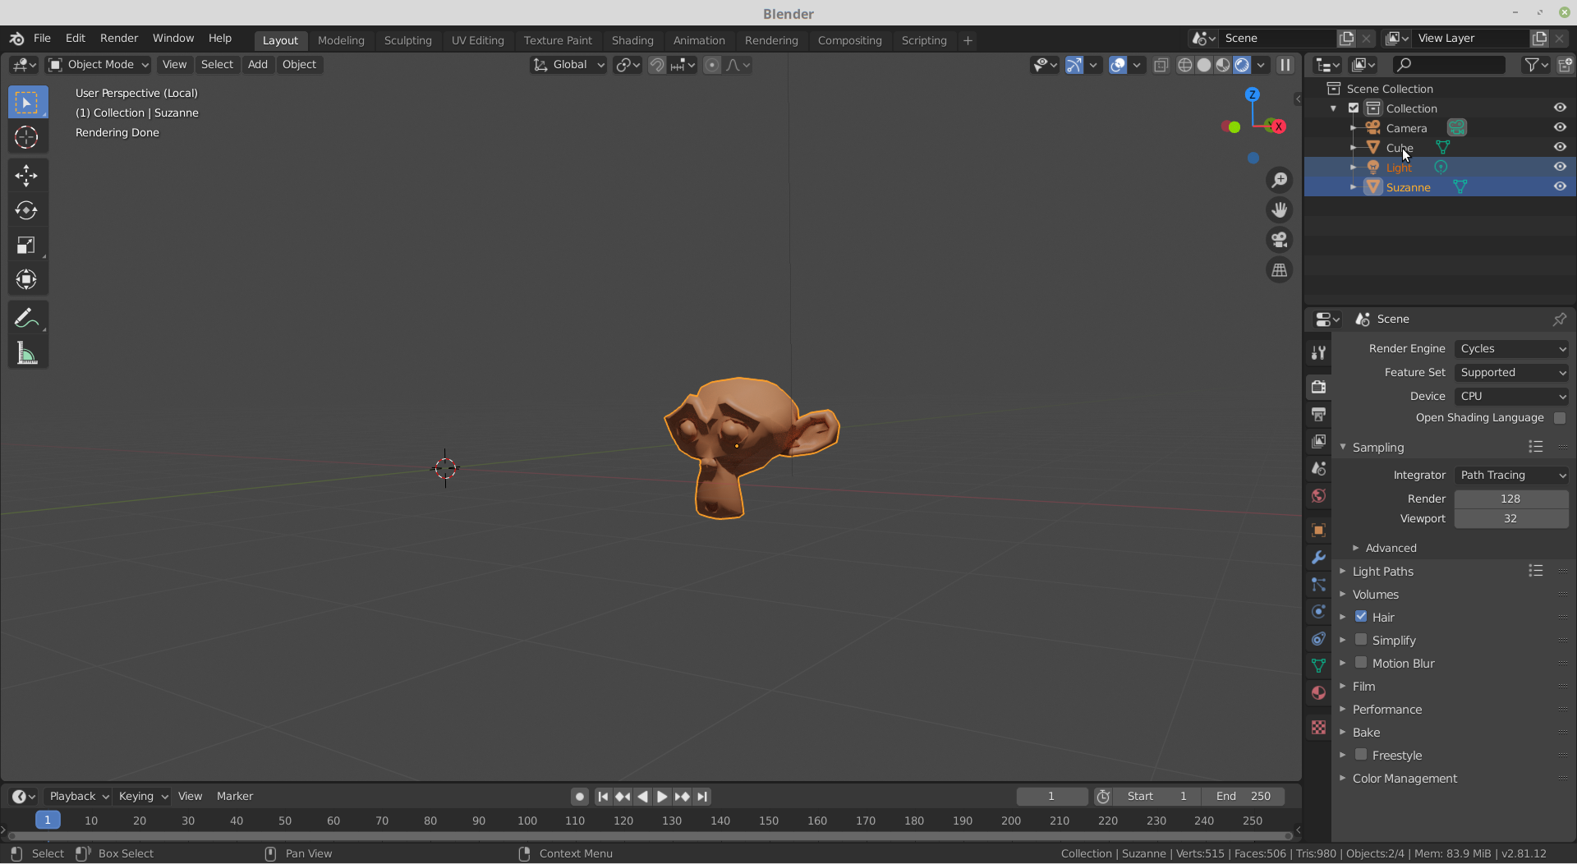Open the Add menu in viewport header
The height and width of the screenshot is (864, 1577).
click(258, 65)
